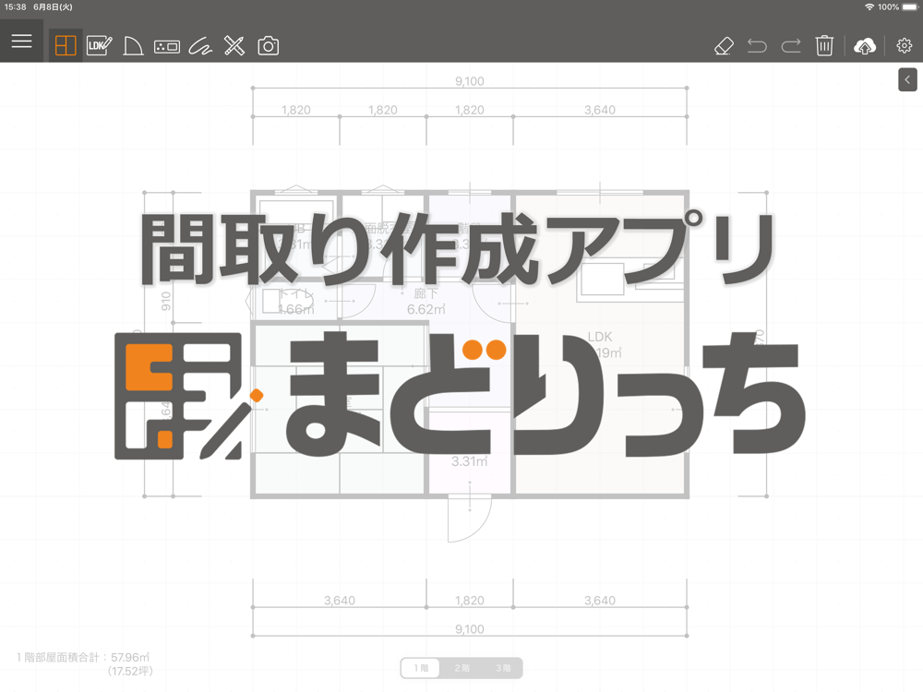Check the battery indicator

[x=910, y=7]
